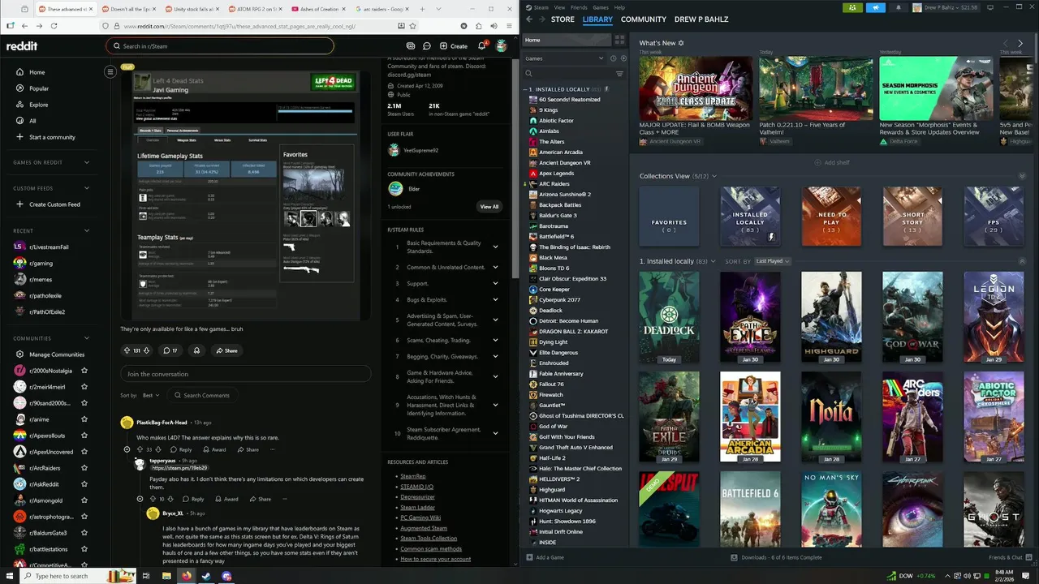This screenshot has height=584, width=1039.
Task: Select Cyberpunk 2077 in Steam game list
Action: 559,300
